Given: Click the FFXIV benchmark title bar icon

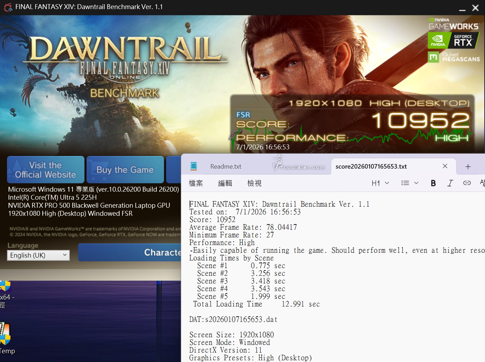Looking at the screenshot, I should (x=8, y=7).
